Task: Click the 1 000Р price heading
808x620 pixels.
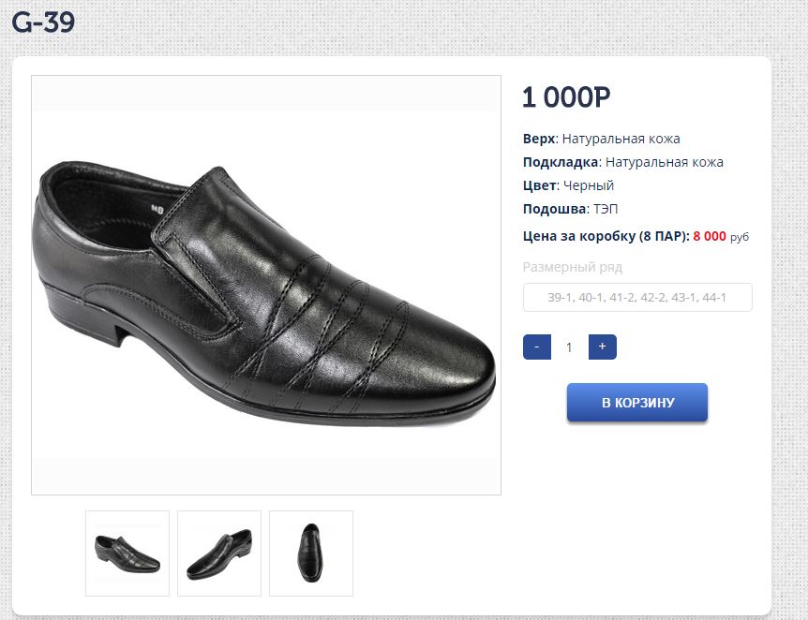Action: click(566, 96)
